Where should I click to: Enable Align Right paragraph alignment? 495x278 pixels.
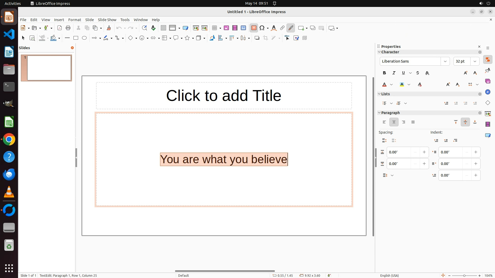tap(403, 122)
